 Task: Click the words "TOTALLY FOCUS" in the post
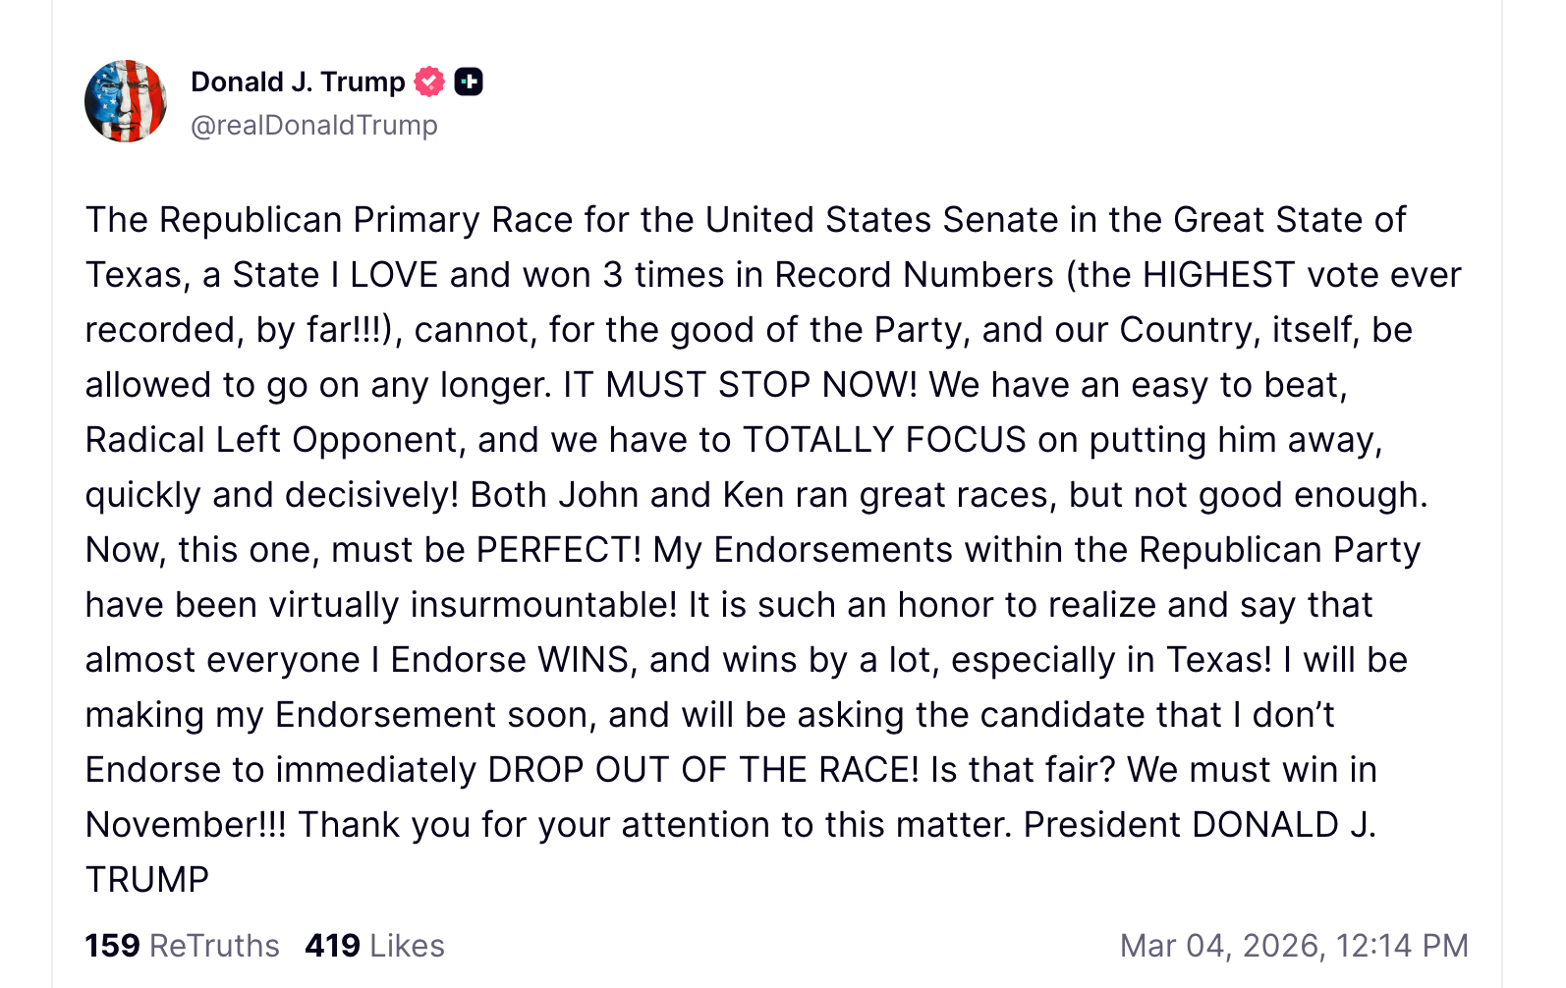[x=884, y=440]
